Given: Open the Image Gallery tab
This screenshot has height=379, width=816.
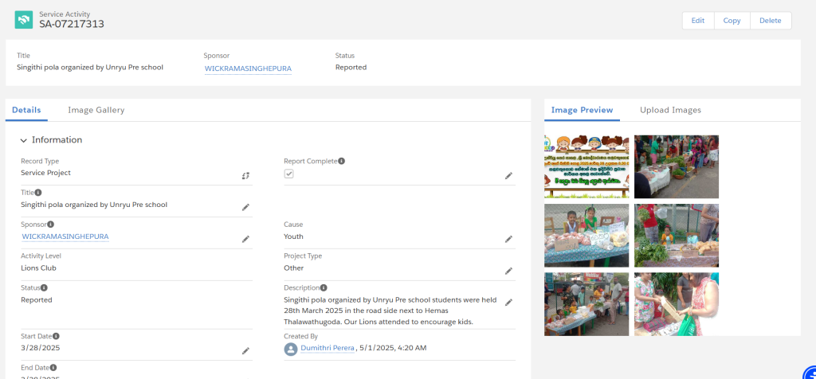Looking at the screenshot, I should (96, 110).
